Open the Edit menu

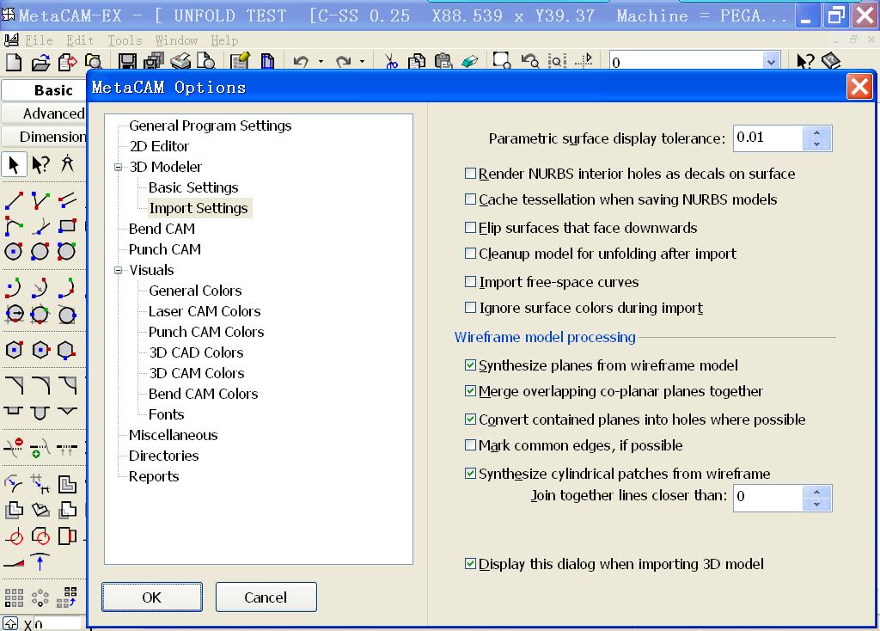(x=80, y=40)
